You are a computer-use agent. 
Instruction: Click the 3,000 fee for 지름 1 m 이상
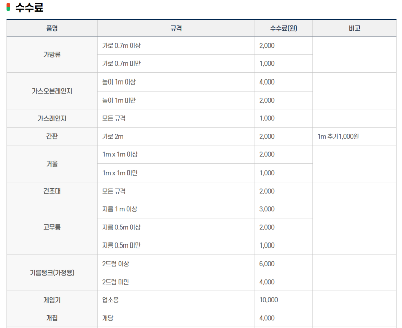click(267, 209)
